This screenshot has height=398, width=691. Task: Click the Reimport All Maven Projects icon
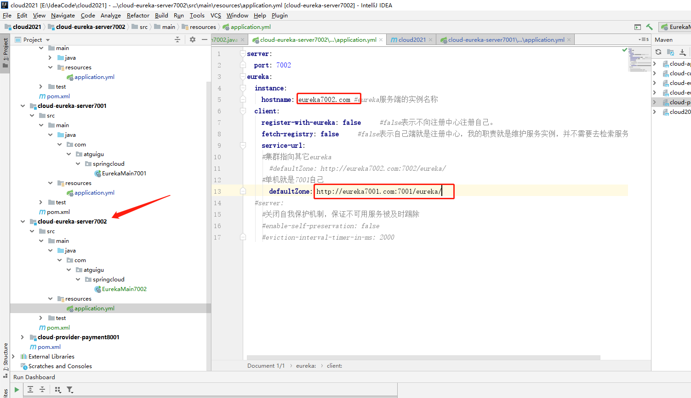click(x=658, y=52)
